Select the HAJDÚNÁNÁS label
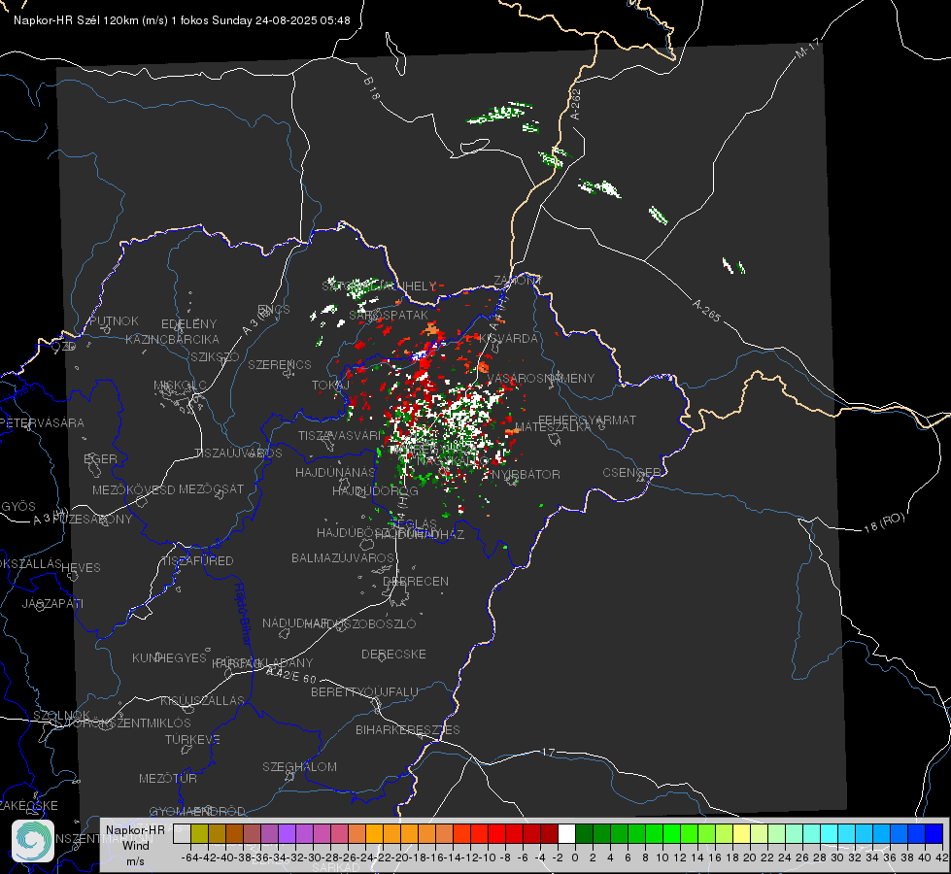The image size is (951, 874). (x=335, y=472)
